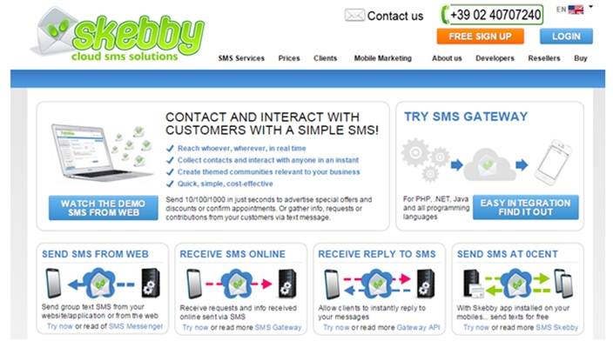The image size is (613, 348).
Task: Open the Gateway API link
Action: click(x=418, y=327)
